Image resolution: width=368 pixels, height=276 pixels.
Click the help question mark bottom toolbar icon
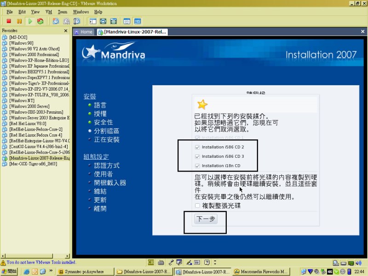[207, 262]
